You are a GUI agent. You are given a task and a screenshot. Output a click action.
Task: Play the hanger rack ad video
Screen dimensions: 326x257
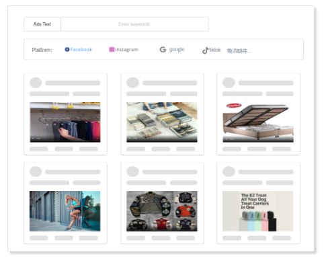pos(33,139)
